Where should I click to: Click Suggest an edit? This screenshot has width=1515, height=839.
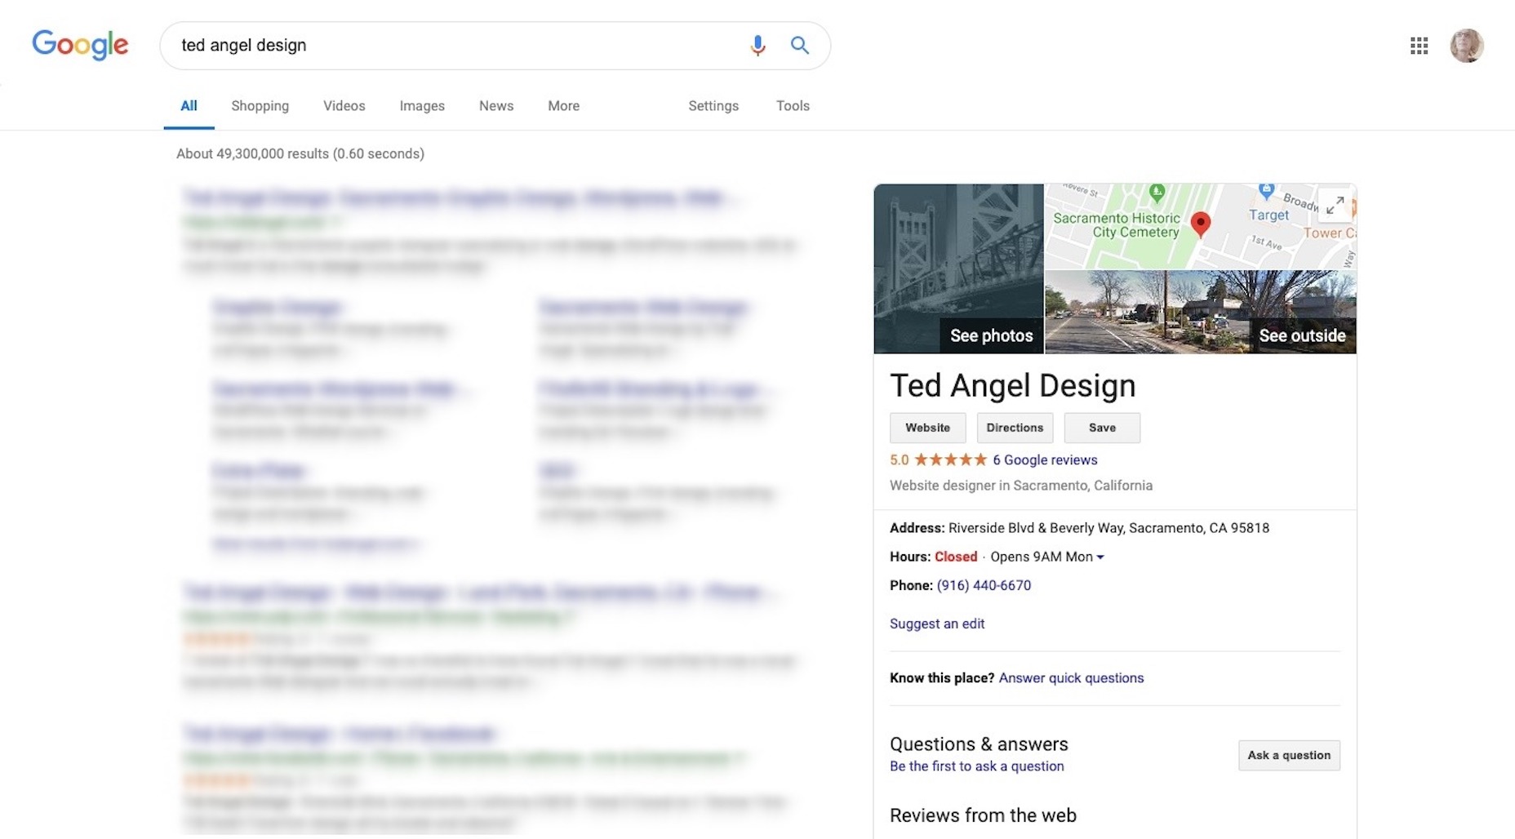point(937,624)
